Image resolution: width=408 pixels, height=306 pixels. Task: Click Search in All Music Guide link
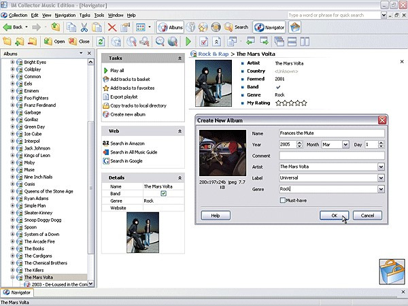pyautogui.click(x=134, y=152)
